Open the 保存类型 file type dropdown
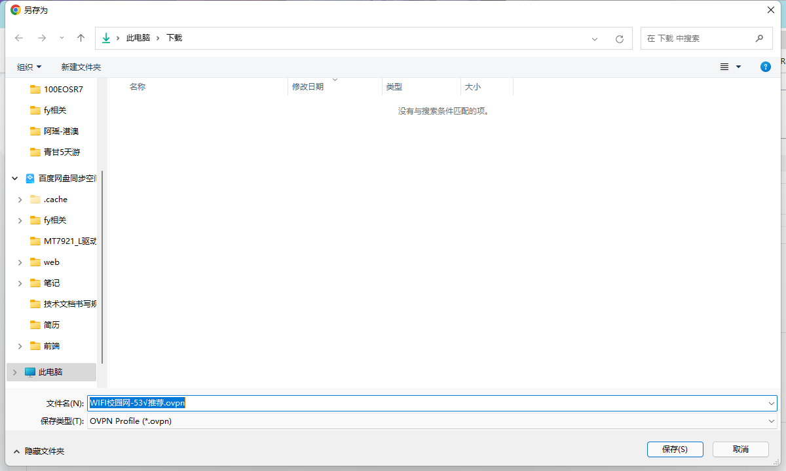Screen dimensions: 786x471 (772, 421)
